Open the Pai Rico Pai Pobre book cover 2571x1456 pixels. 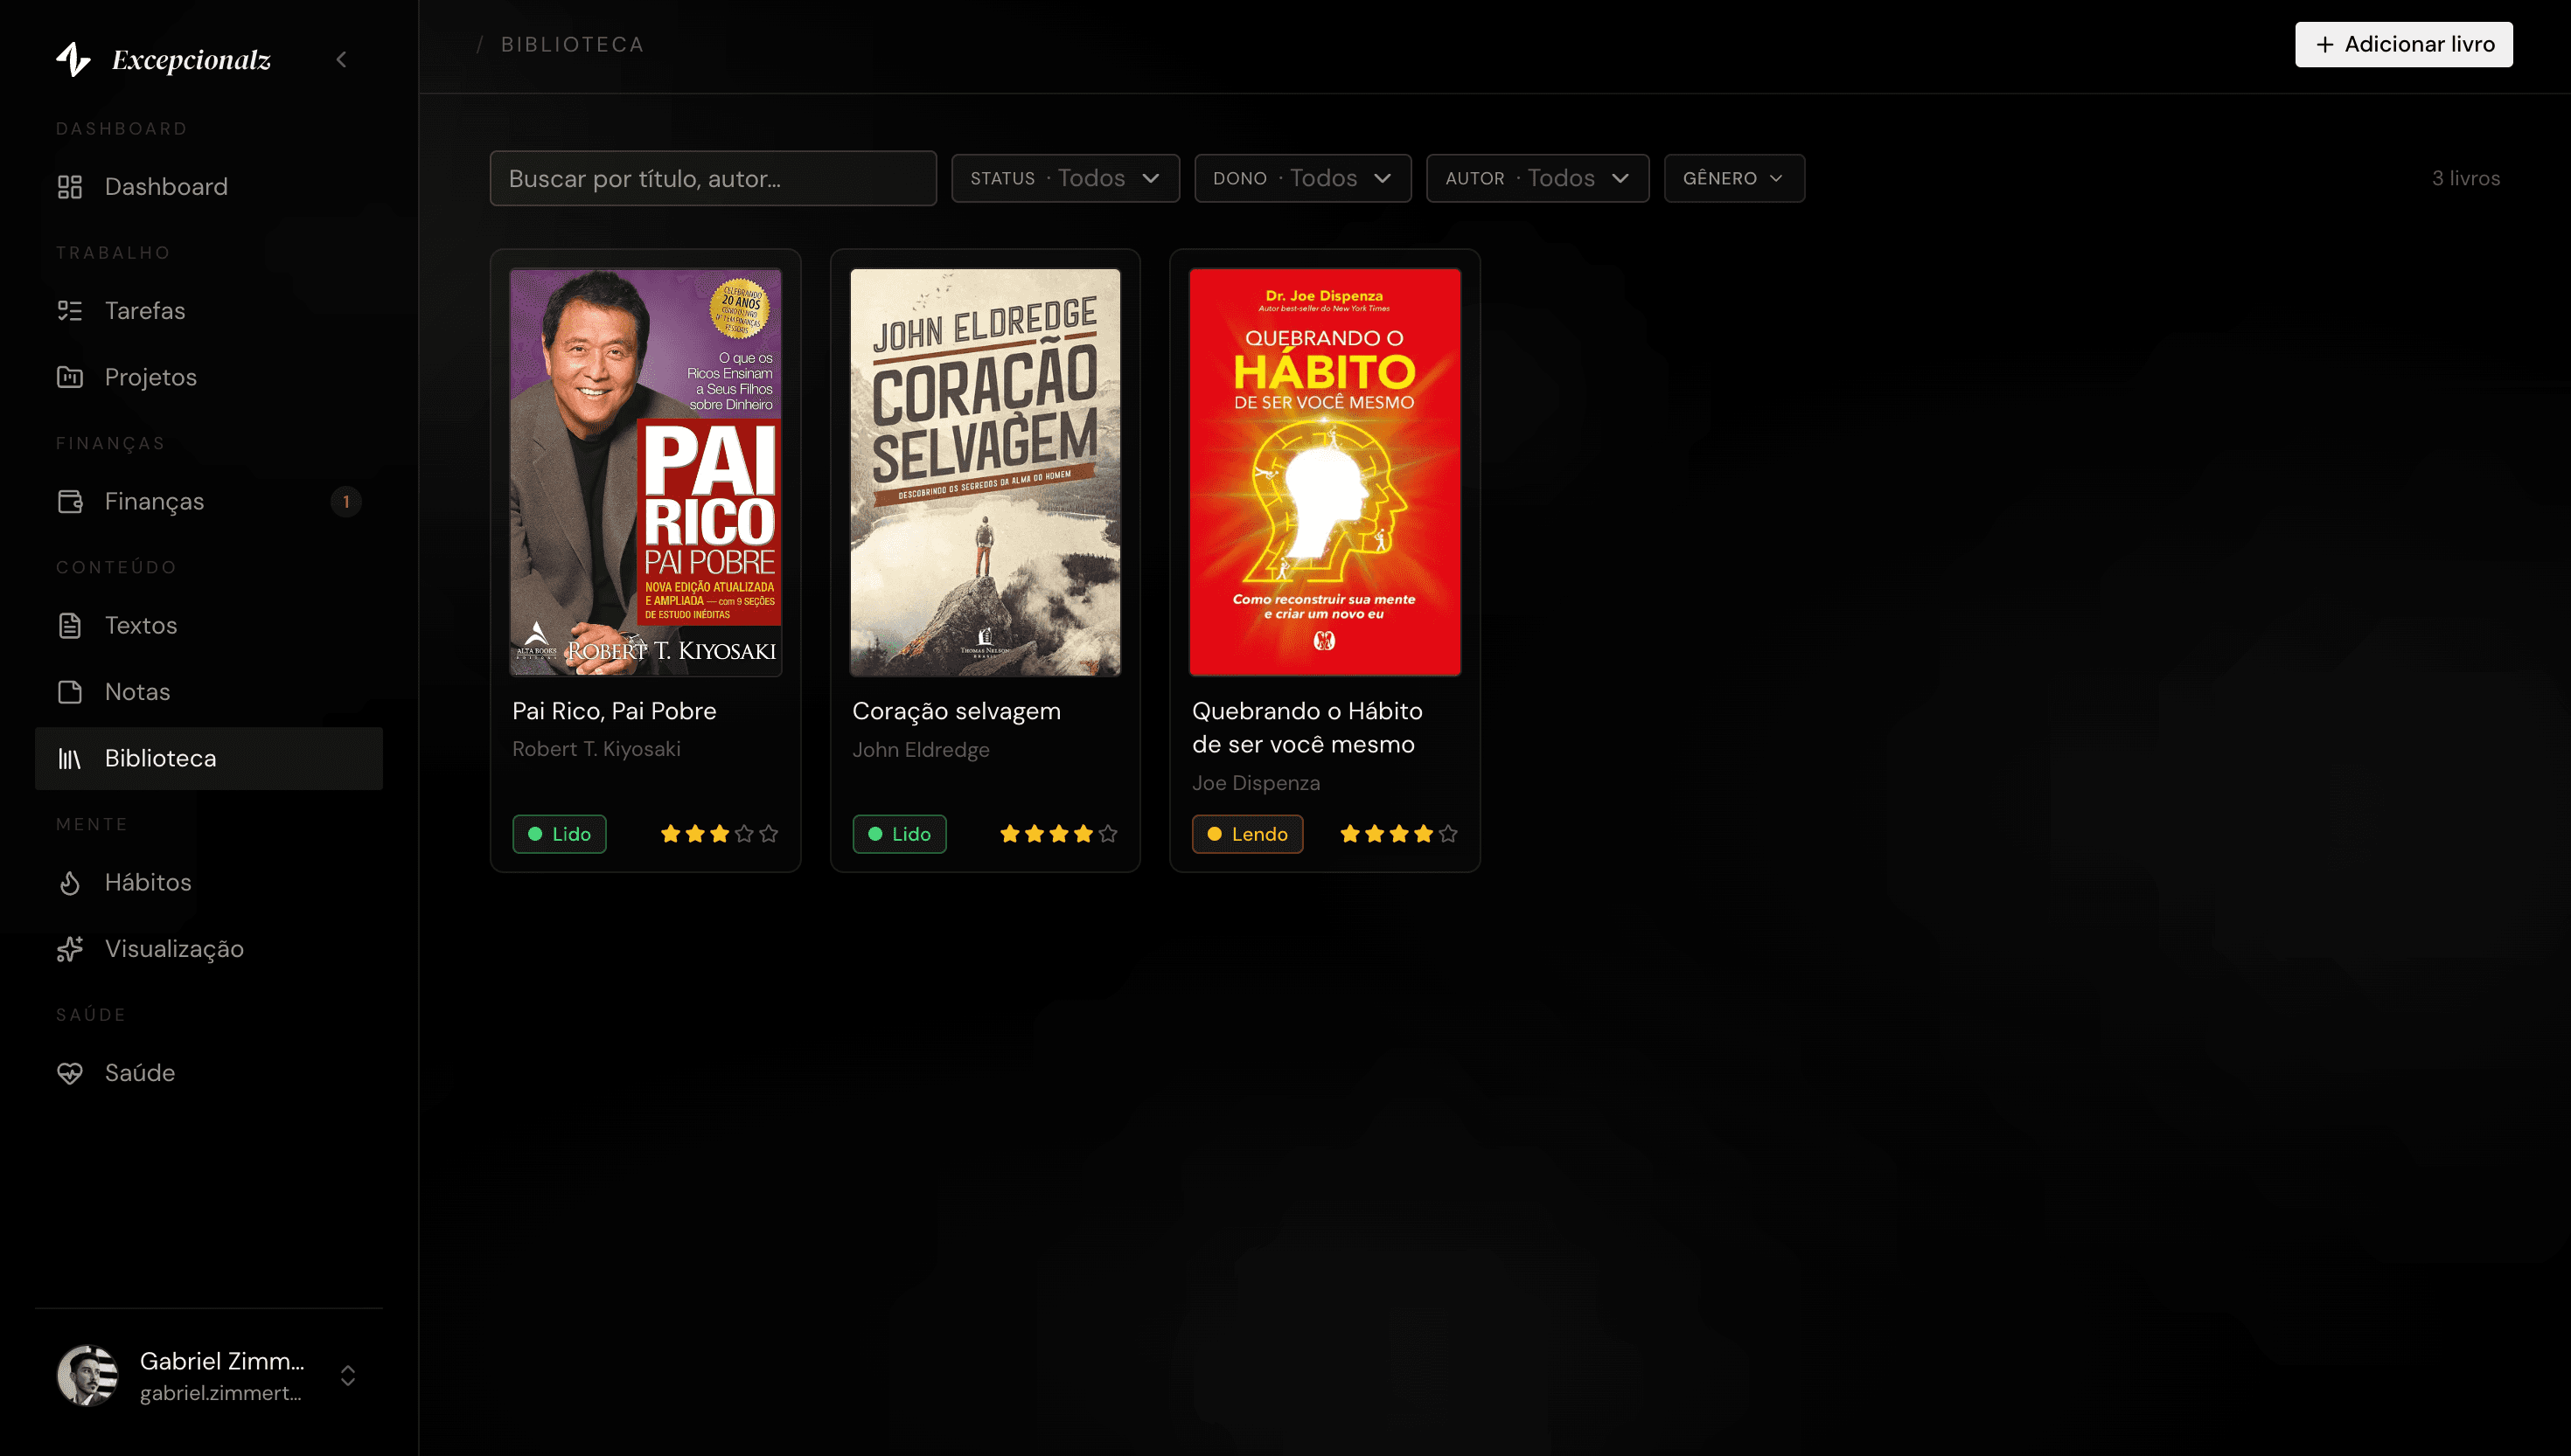coord(645,472)
